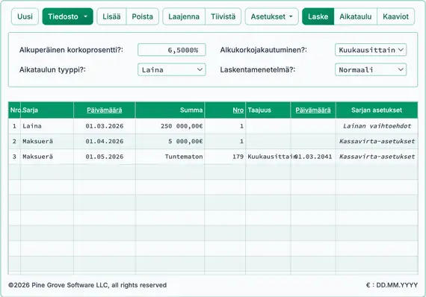Click the Uusi button
The width and height of the screenshot is (426, 297).
(x=25, y=16)
